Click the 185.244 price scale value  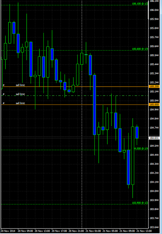[x=154, y=82]
